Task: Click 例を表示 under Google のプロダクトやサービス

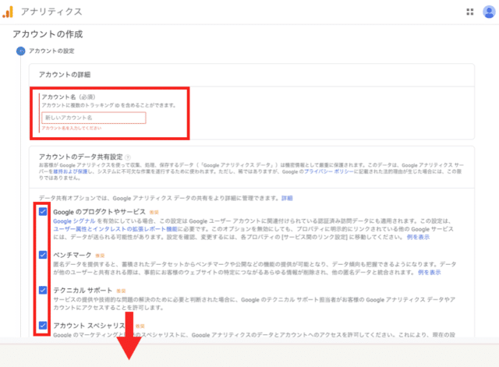Action: 418,237
